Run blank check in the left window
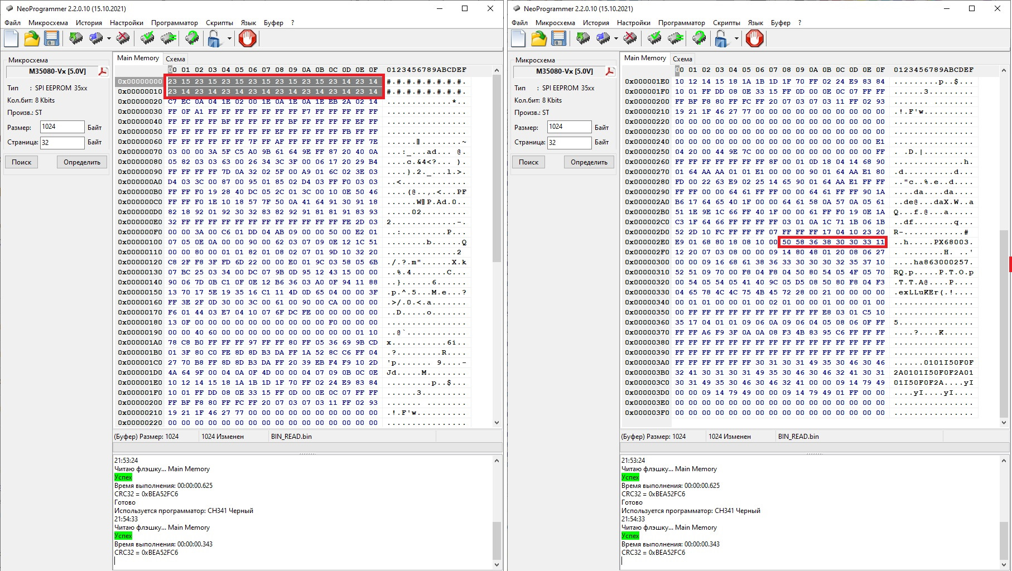The image size is (1012, 571). (147, 38)
